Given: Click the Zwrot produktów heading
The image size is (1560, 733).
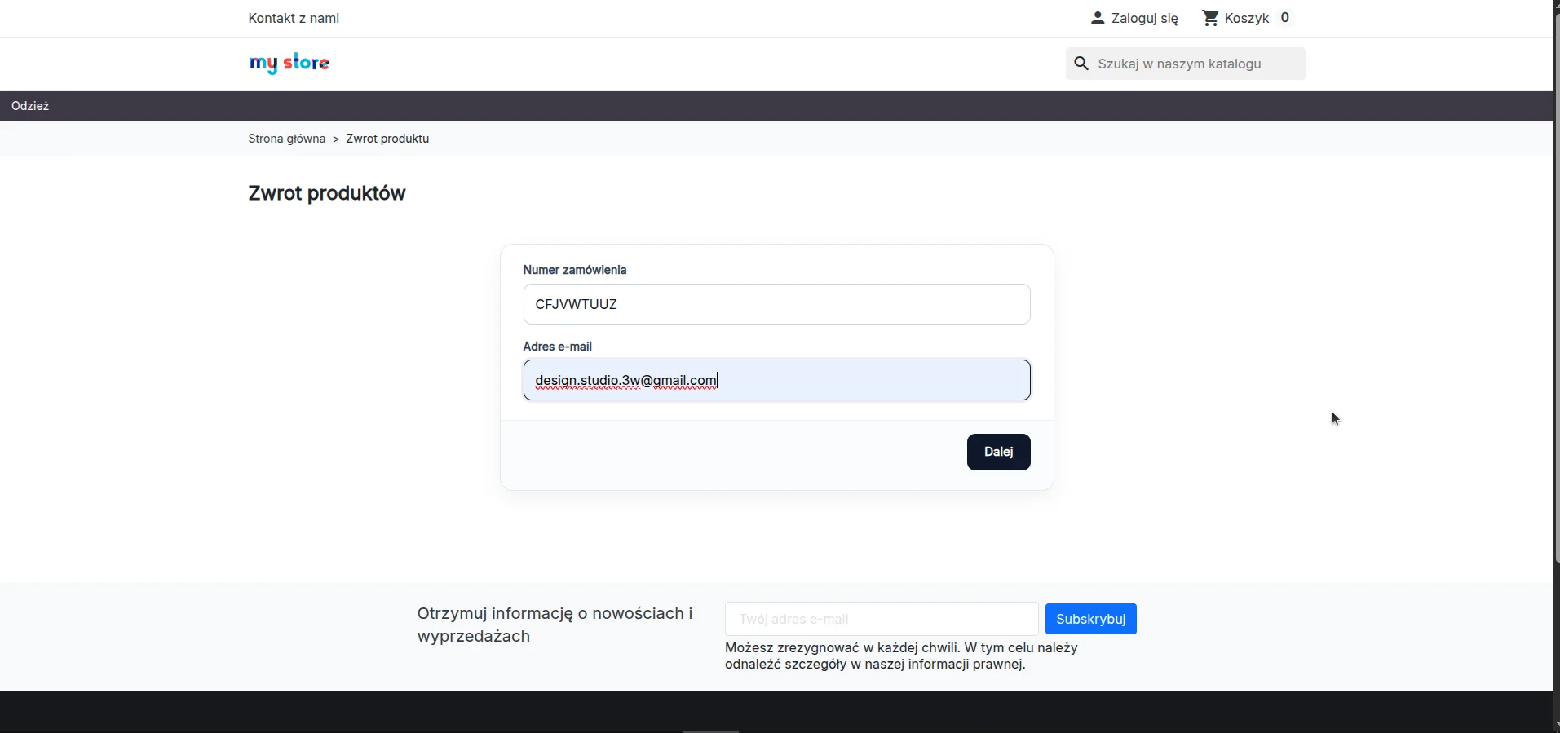Looking at the screenshot, I should [327, 193].
